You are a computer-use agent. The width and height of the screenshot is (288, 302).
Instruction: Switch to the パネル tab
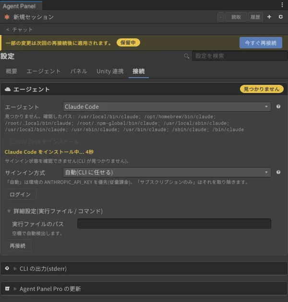[x=79, y=71]
